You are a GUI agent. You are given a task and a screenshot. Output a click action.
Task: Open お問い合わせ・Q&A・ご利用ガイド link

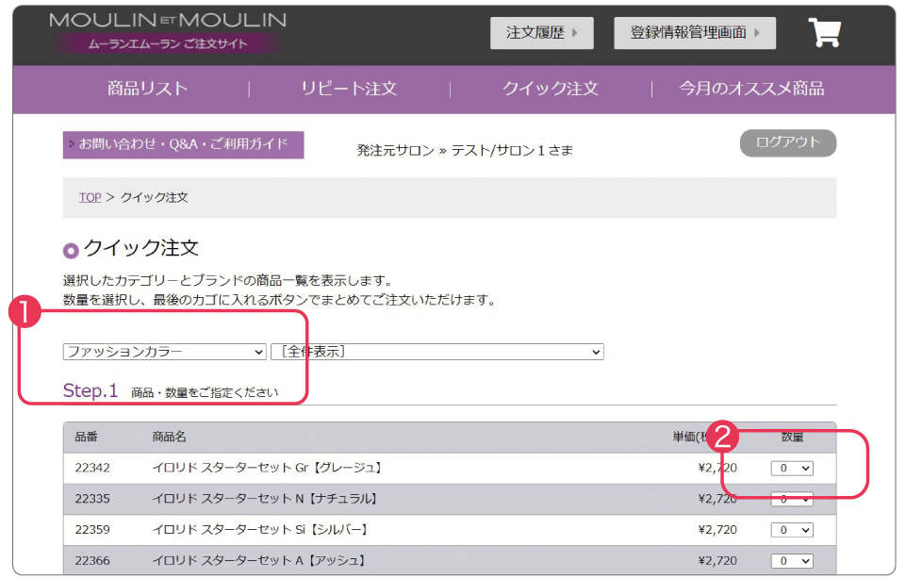pos(183,144)
